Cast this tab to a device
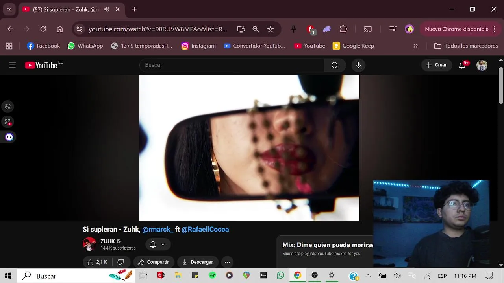 coord(368,29)
